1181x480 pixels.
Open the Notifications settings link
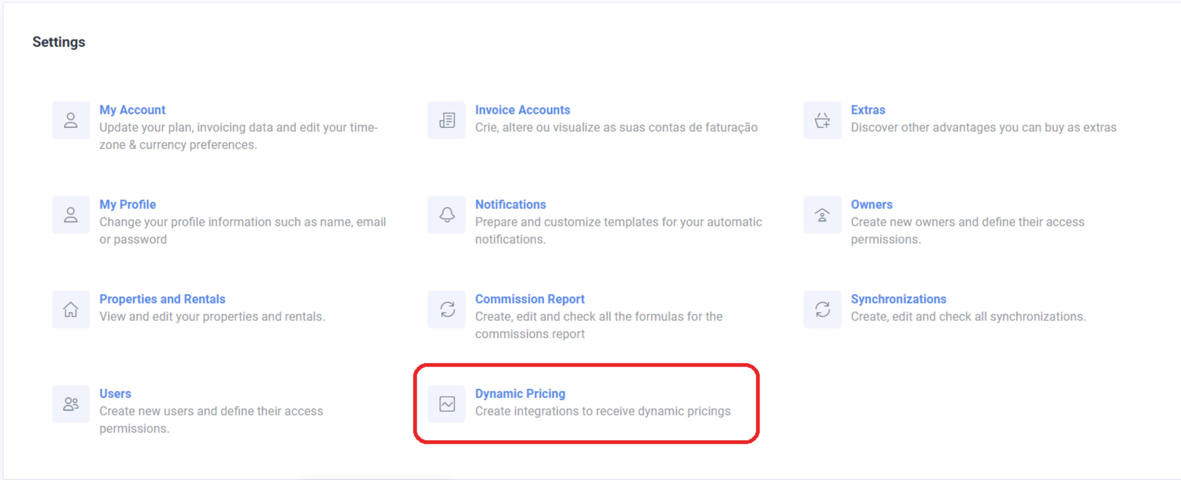pos(510,205)
